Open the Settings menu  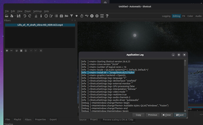[x=37, y=11]
